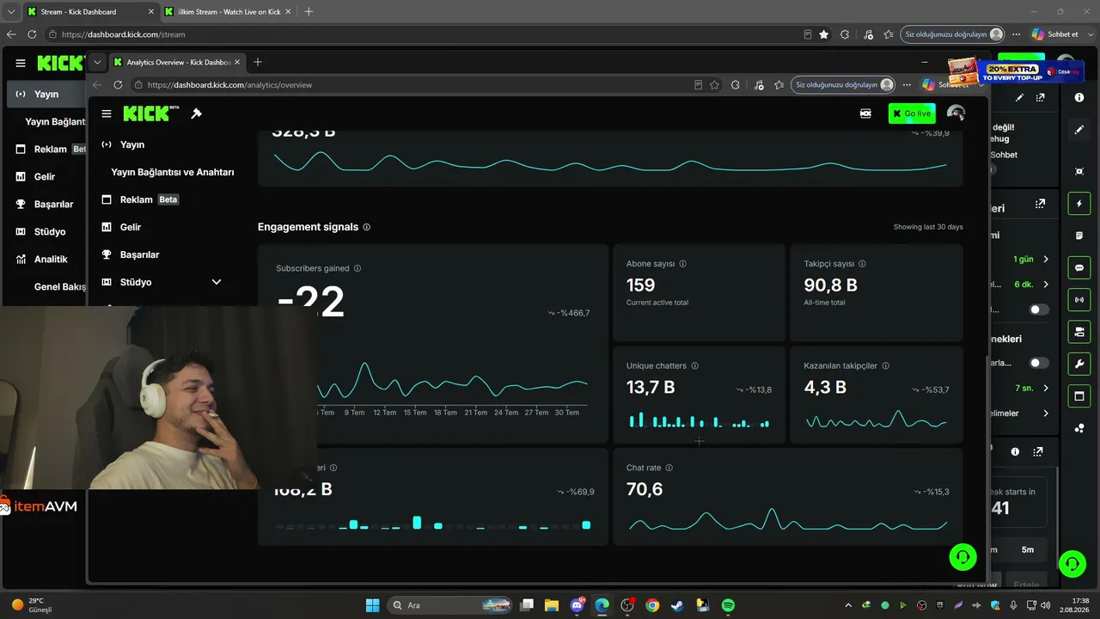
Task: Open tab search dropdown in Analytics window
Action: (x=98, y=62)
